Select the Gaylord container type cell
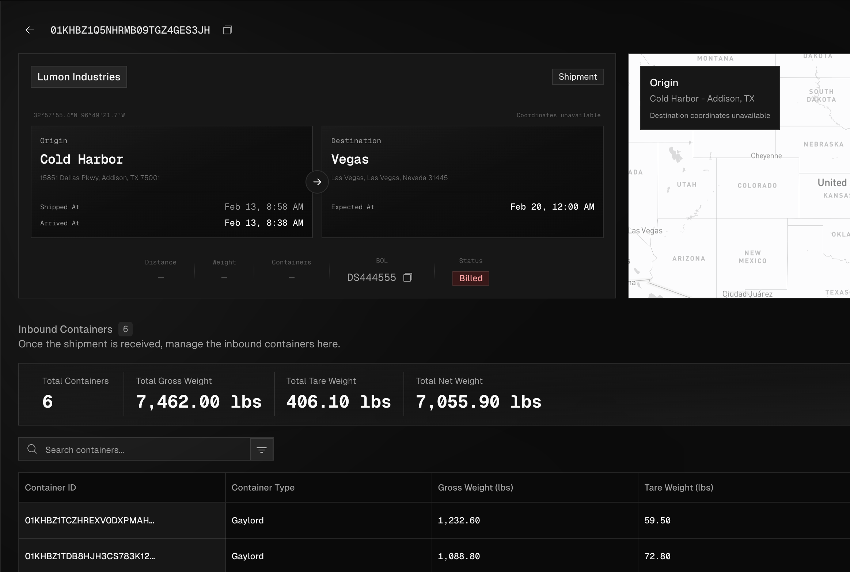 tap(247, 520)
